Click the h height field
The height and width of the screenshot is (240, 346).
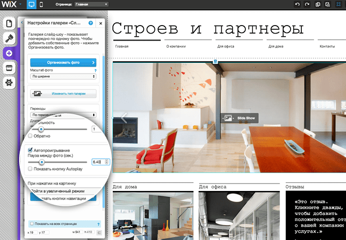[90, 232]
